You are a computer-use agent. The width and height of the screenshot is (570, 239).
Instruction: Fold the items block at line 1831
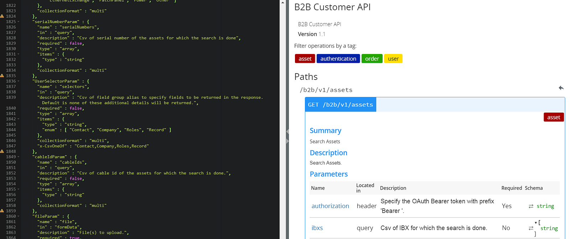coord(19,54)
